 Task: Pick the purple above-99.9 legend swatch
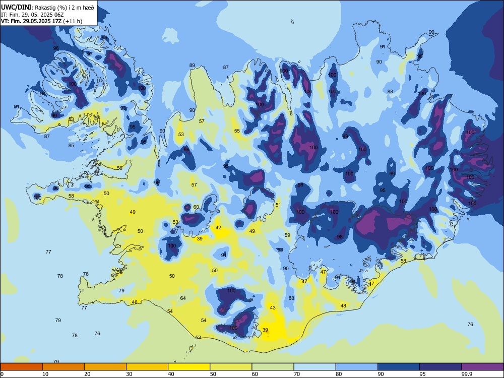[482, 367]
